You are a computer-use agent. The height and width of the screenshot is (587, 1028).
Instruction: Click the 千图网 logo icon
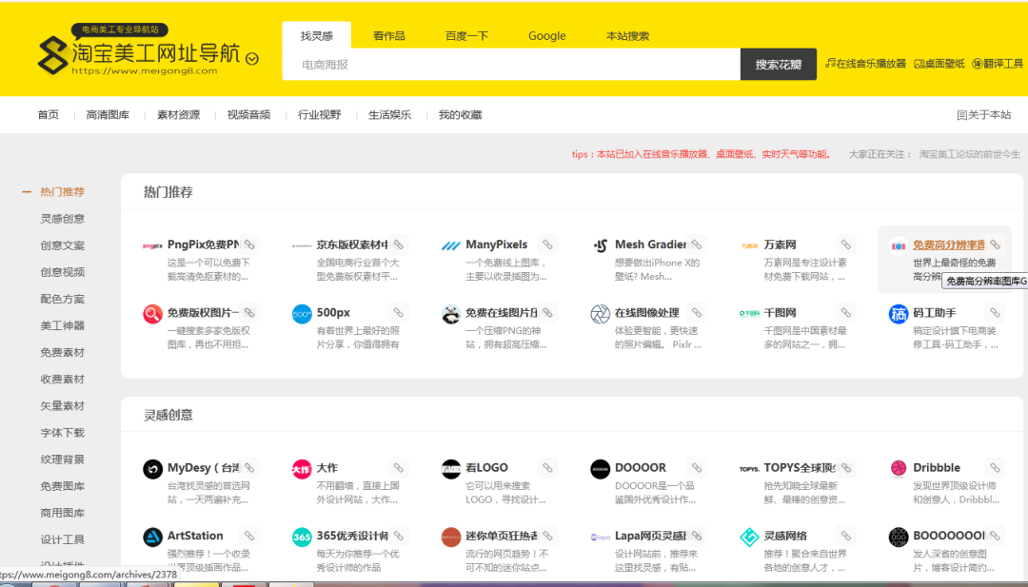tap(749, 314)
